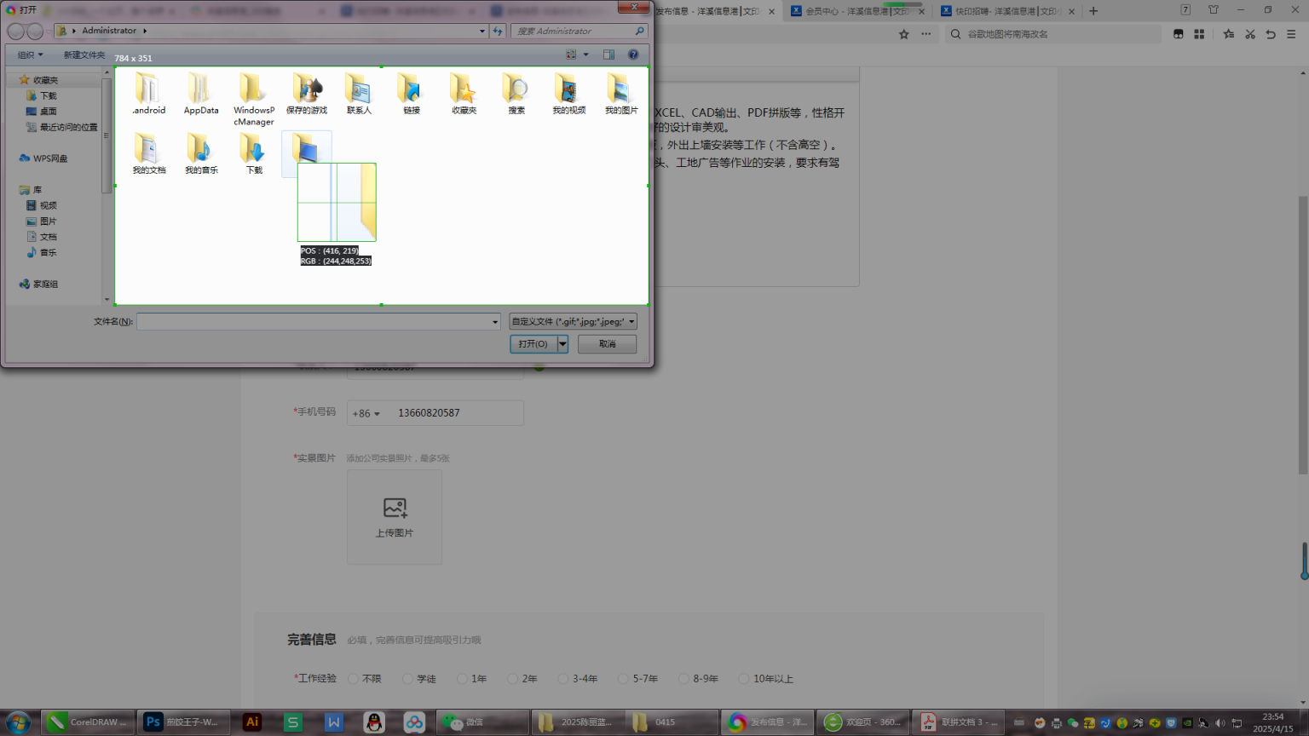Screen dimensions: 1309x736
Task: Select the 8-9年 work experience option
Action: pyautogui.click(x=683, y=679)
